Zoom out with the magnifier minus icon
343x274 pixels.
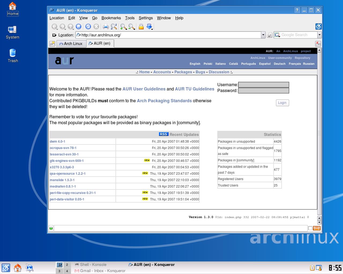[x=132, y=26]
